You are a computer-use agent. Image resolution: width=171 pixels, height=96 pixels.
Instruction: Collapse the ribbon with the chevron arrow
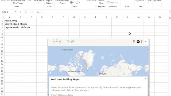tap(169, 6)
